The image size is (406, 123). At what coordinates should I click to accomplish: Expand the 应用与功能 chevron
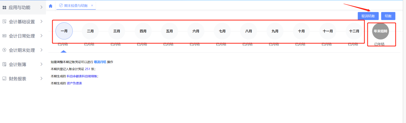(x=42, y=7)
